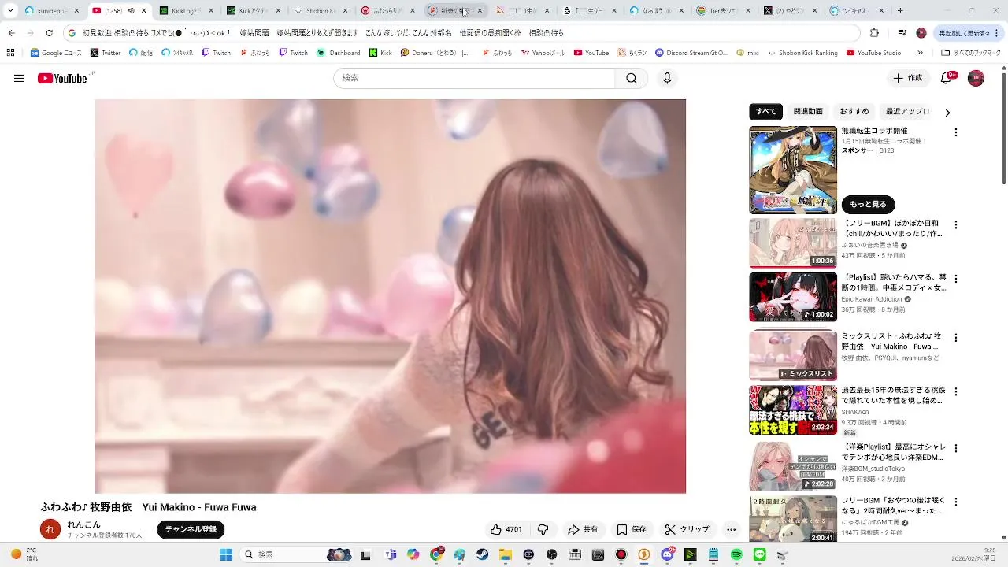The height and width of the screenshot is (567, 1008).
Task: Open options for 聴いたらハマる Playlist video
Action: (956, 279)
